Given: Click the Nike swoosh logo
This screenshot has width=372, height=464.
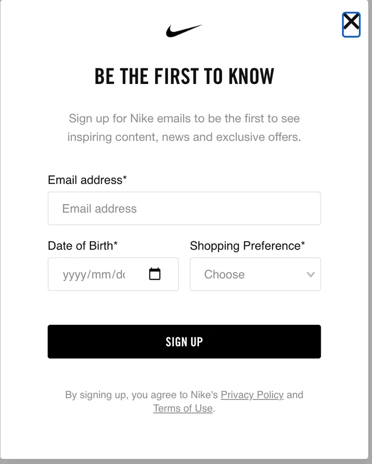Looking at the screenshot, I should [x=184, y=31].
